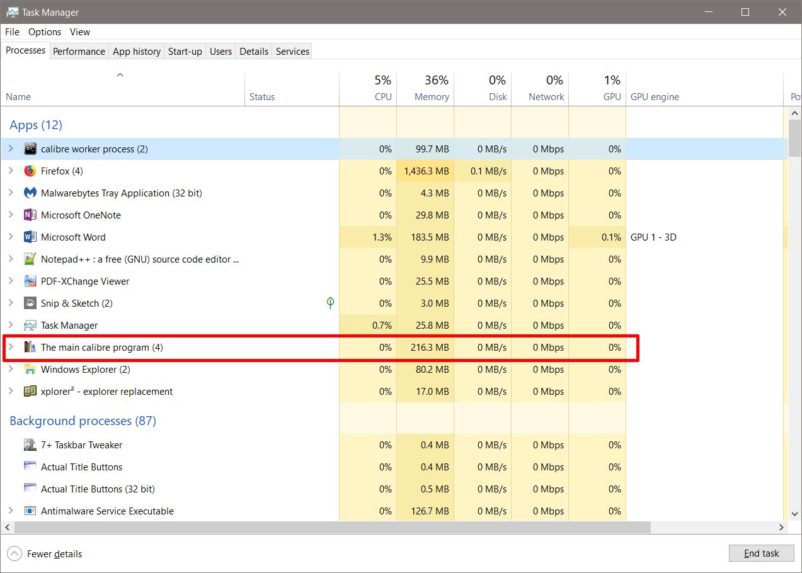Expand the Windows Explorer process group
Image resolution: width=802 pixels, height=573 pixels.
point(11,370)
